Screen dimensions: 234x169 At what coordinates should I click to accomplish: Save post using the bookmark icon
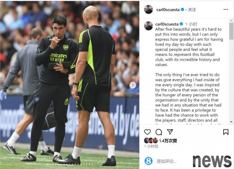pyautogui.click(x=226, y=132)
